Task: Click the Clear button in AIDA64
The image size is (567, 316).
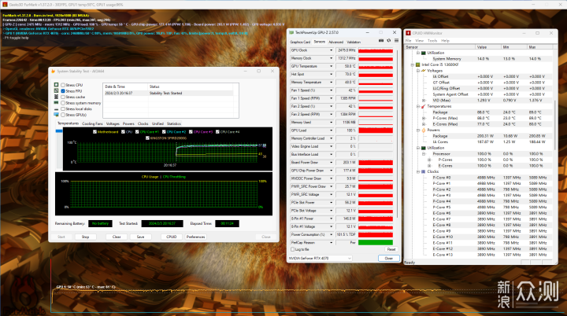Action: point(117,237)
